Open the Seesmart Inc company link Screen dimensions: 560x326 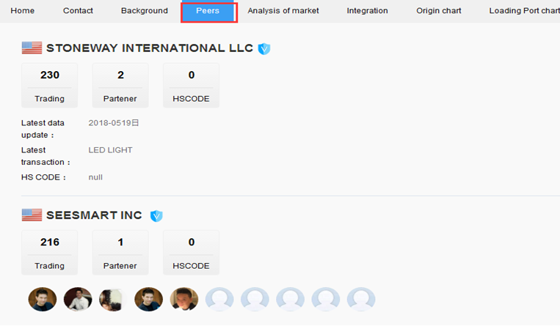pyautogui.click(x=94, y=215)
